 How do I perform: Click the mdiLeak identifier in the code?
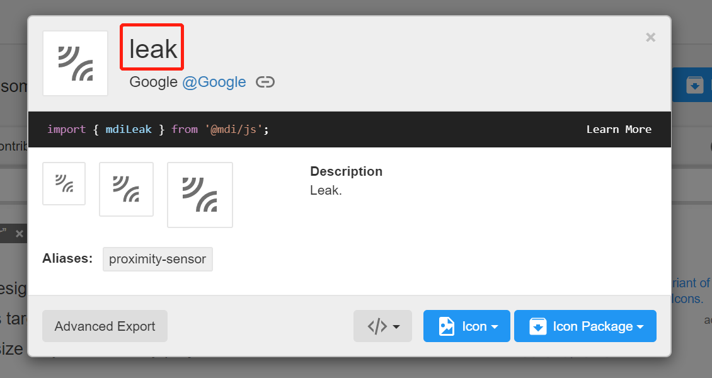point(129,129)
